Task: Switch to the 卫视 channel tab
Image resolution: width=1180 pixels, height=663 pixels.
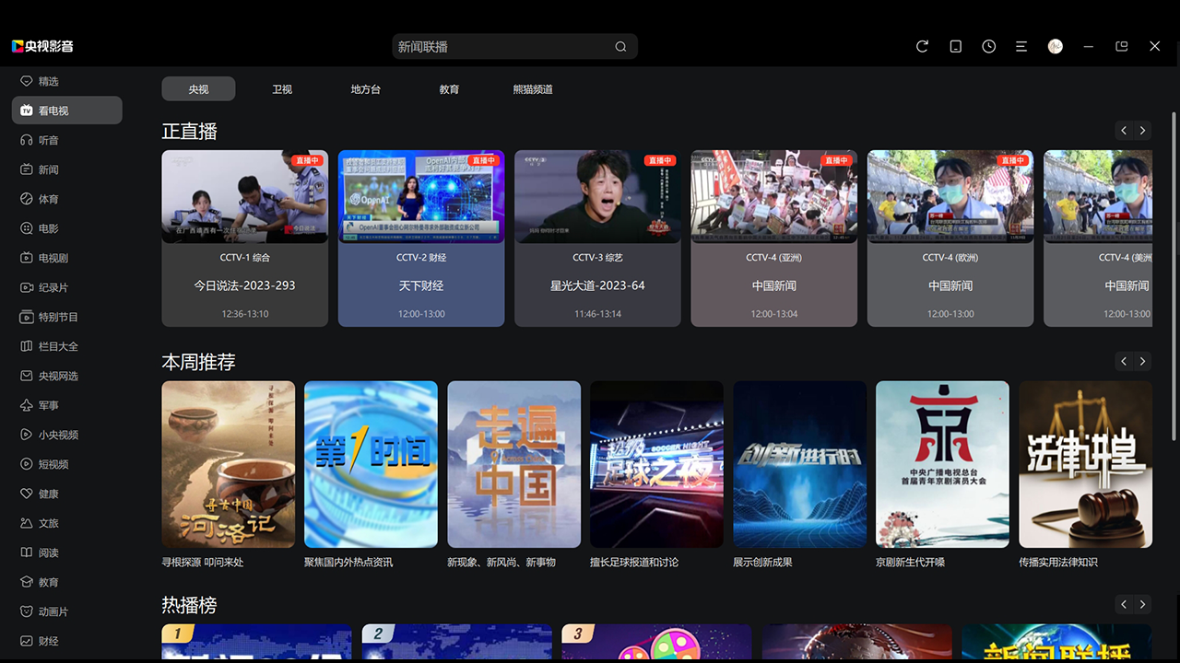Action: [x=282, y=88]
